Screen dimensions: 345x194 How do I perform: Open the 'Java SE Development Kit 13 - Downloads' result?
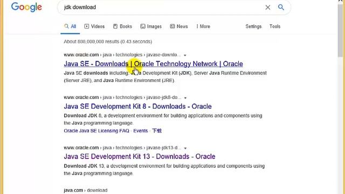[140, 157]
